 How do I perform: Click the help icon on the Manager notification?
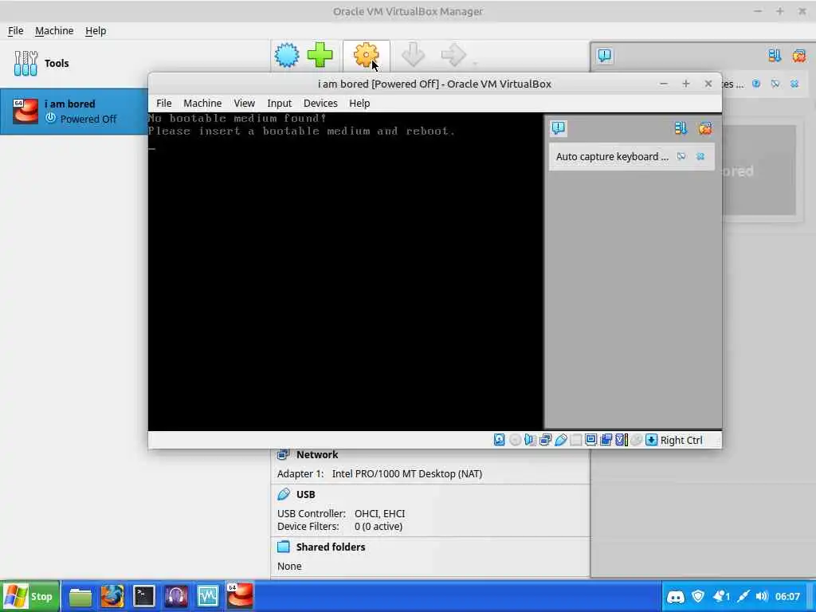[756, 84]
